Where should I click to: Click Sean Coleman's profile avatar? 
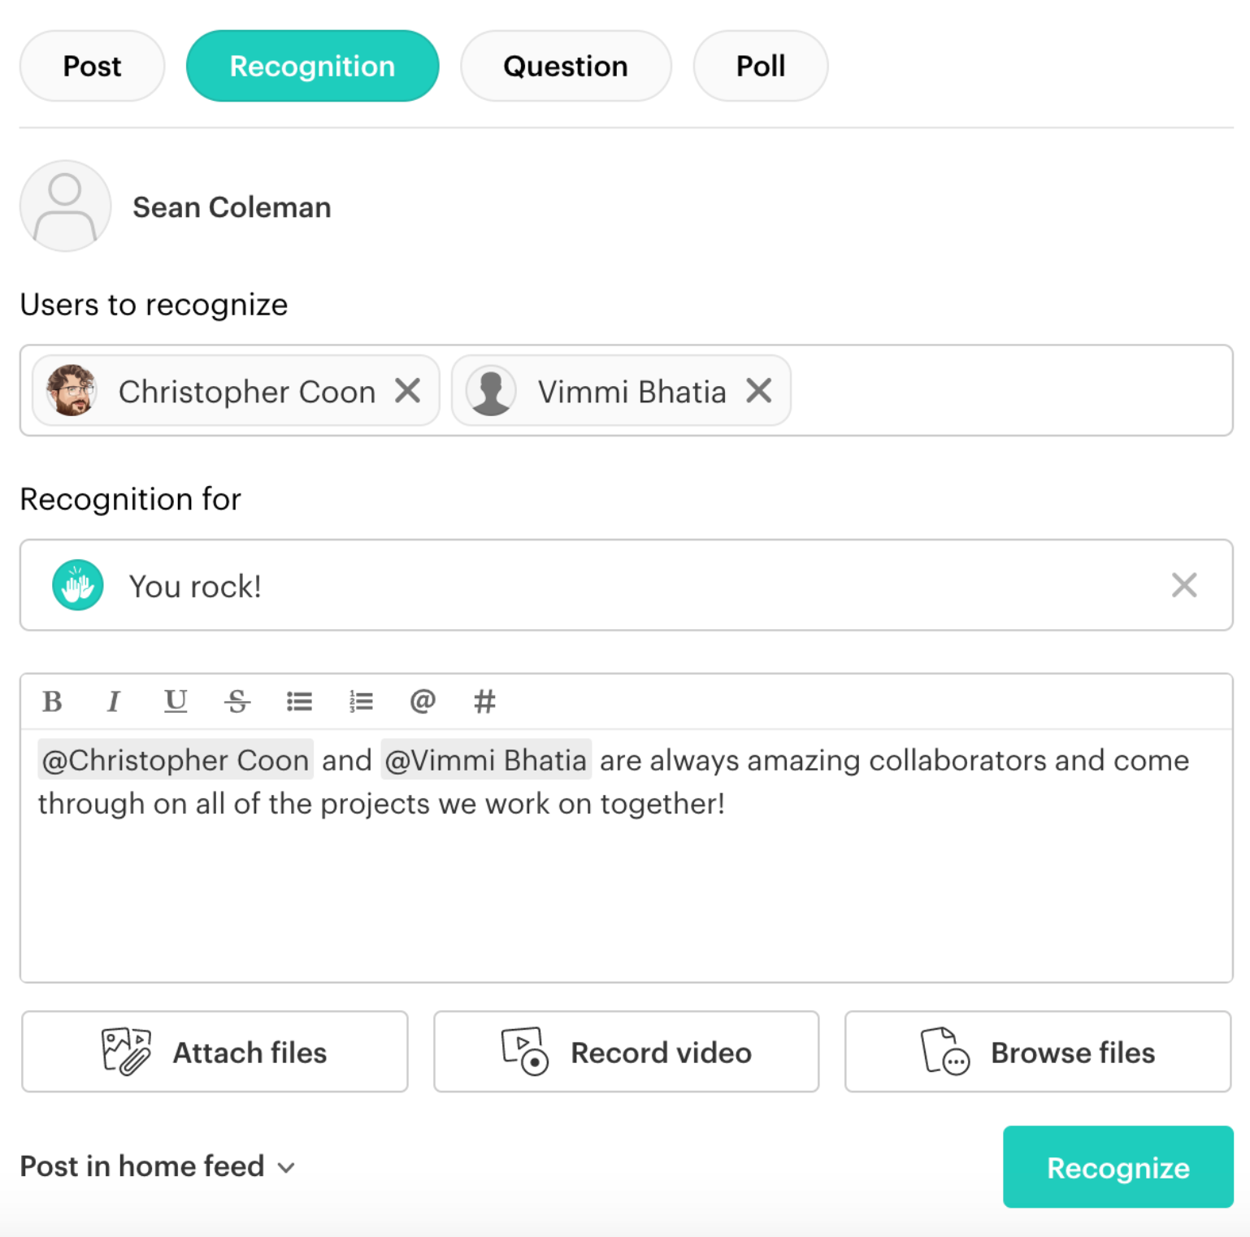(66, 206)
